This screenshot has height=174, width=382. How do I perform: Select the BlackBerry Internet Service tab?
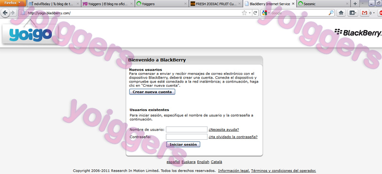[x=270, y=4]
